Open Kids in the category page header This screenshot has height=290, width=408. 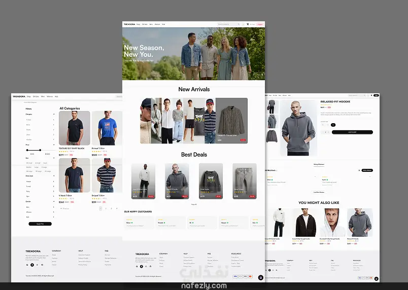[56, 96]
